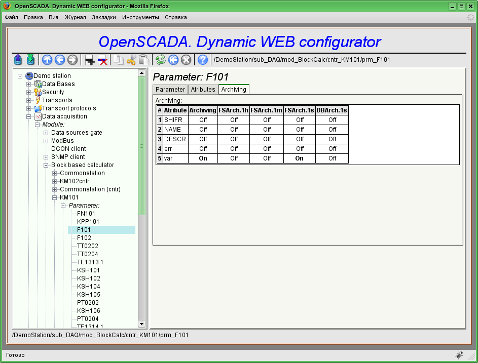Click the tree scrollbar down arrow
Viewport: 478px width, 363px height.
click(142, 324)
